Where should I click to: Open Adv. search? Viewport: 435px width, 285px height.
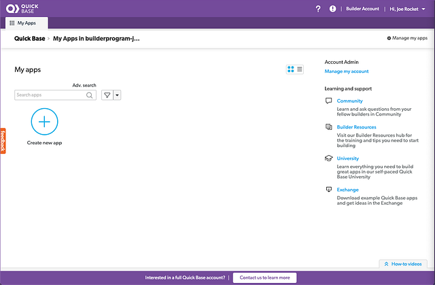(x=84, y=85)
